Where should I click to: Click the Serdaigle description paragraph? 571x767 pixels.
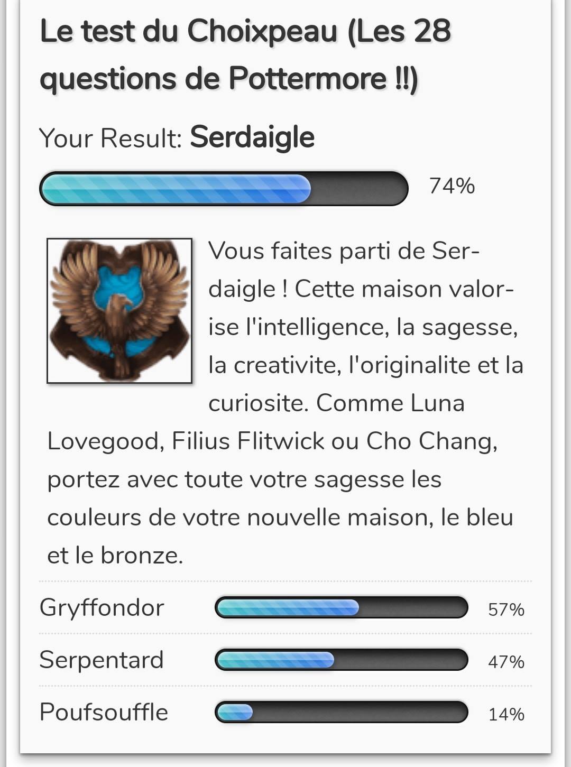tap(285, 403)
